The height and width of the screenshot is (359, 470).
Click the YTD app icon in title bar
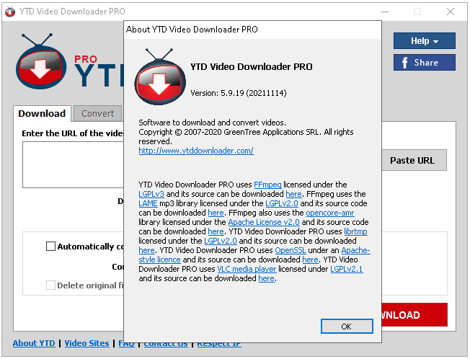coord(10,12)
